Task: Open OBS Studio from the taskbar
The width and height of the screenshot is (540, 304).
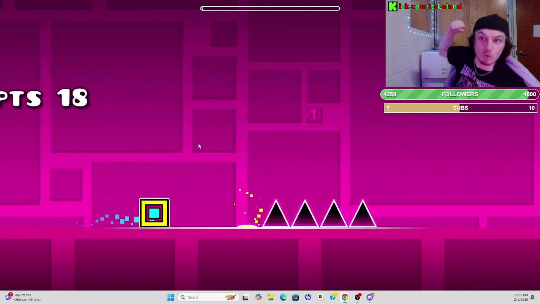Action: click(x=358, y=297)
